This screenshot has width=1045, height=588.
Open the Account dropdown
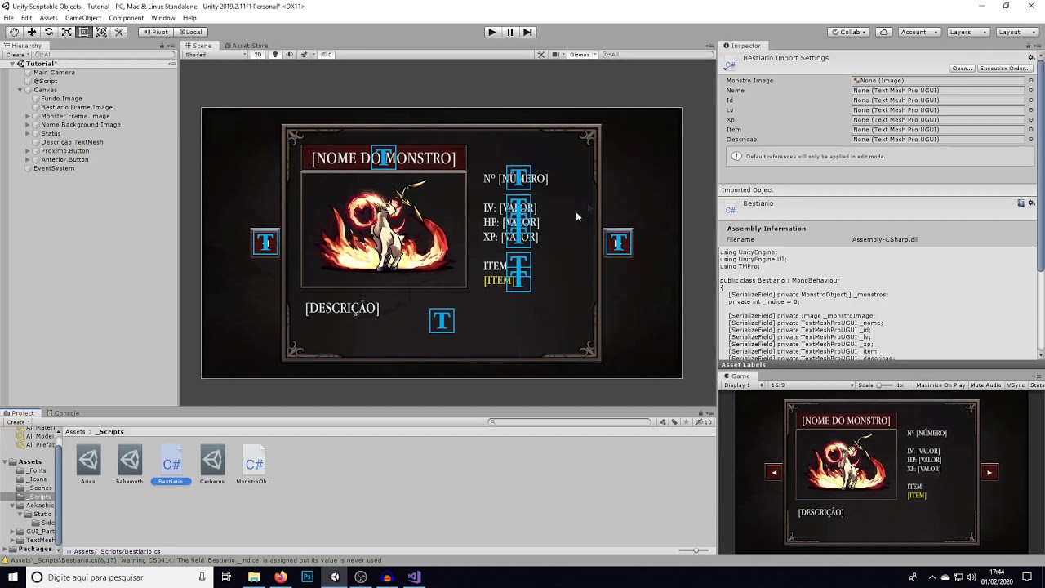[x=918, y=32]
